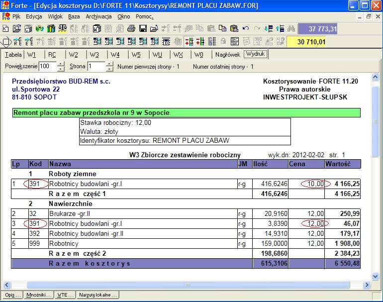This screenshot has width=383, height=302.
Task: Switch to the Tabela tab
Action: pos(13,55)
